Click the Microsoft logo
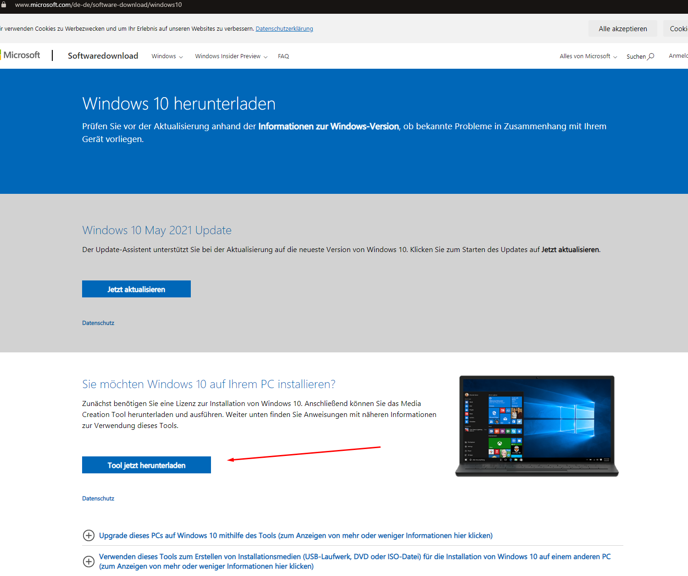Image resolution: width=688 pixels, height=576 pixels. [21, 55]
